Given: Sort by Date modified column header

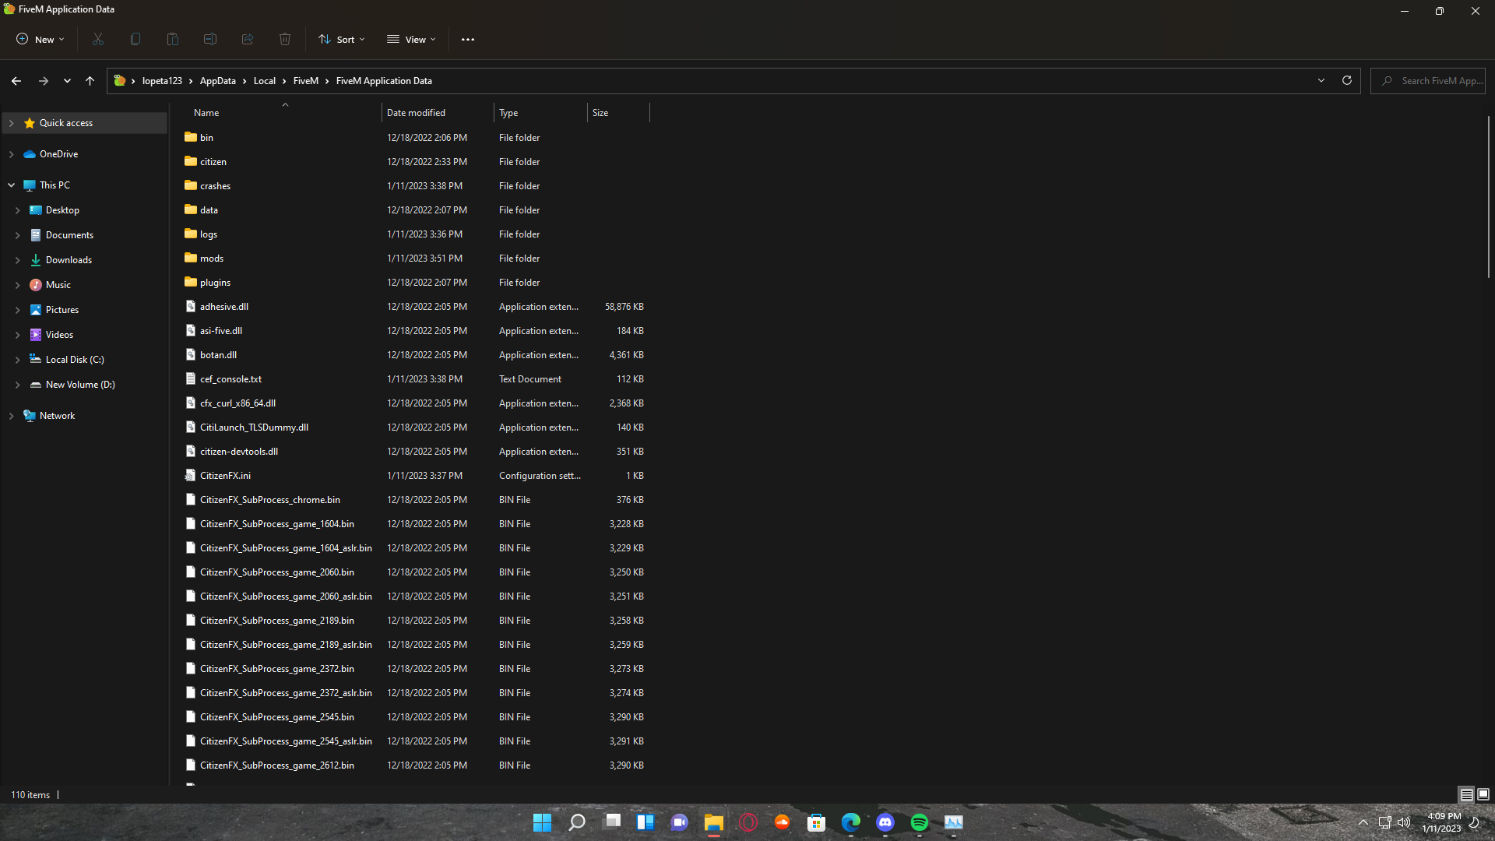Looking at the screenshot, I should [x=438, y=113].
